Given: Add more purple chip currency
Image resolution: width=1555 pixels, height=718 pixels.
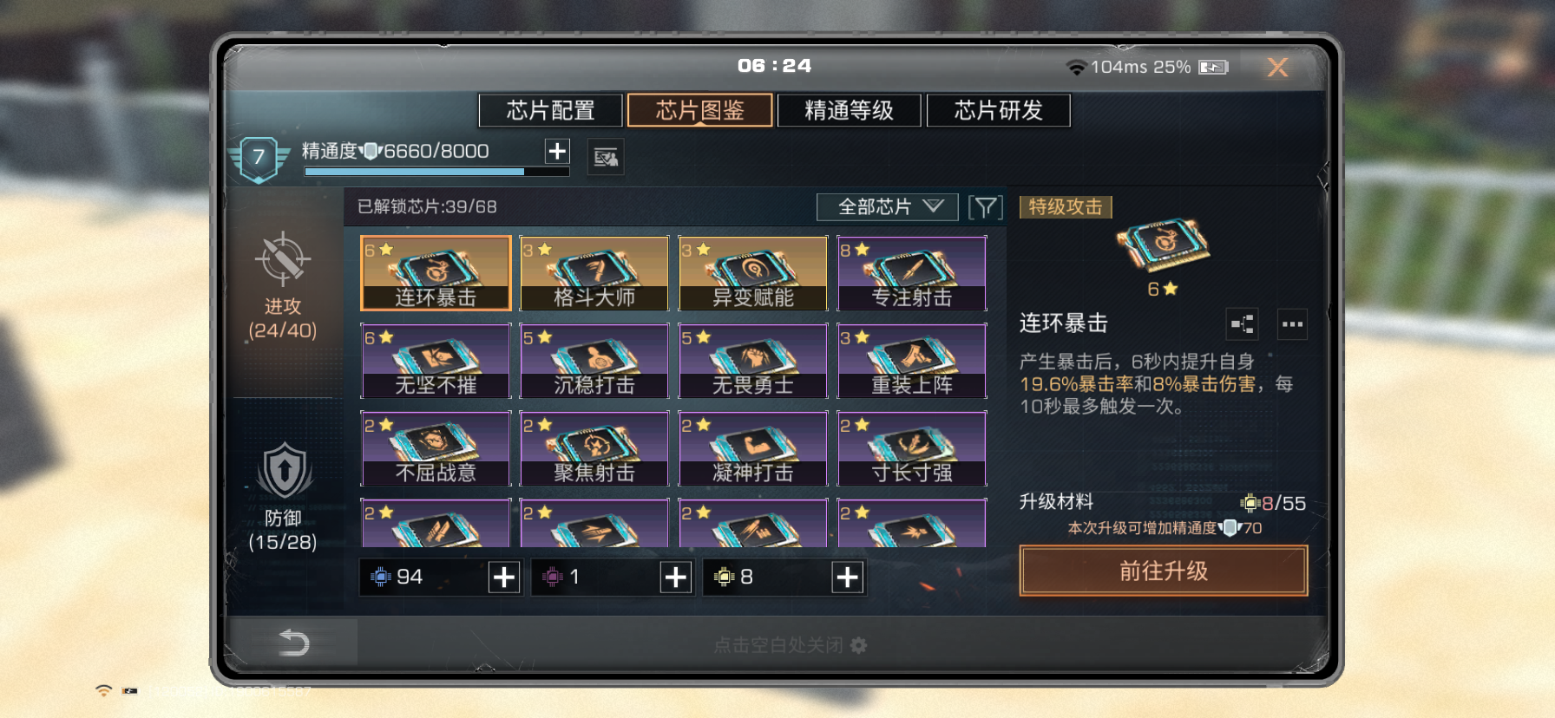Looking at the screenshot, I should click(676, 577).
